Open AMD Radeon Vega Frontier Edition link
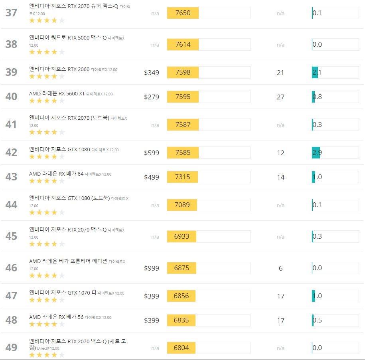 tap(68, 261)
